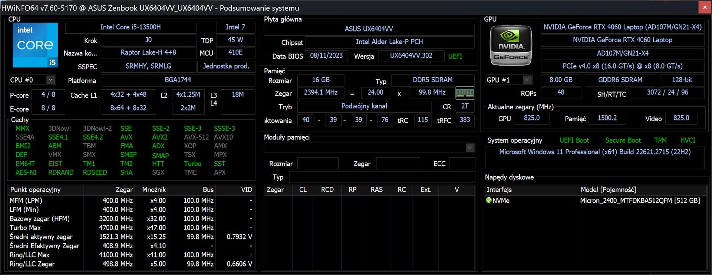
Task: Click the 0.6606 V VID value
Action: coord(239,264)
